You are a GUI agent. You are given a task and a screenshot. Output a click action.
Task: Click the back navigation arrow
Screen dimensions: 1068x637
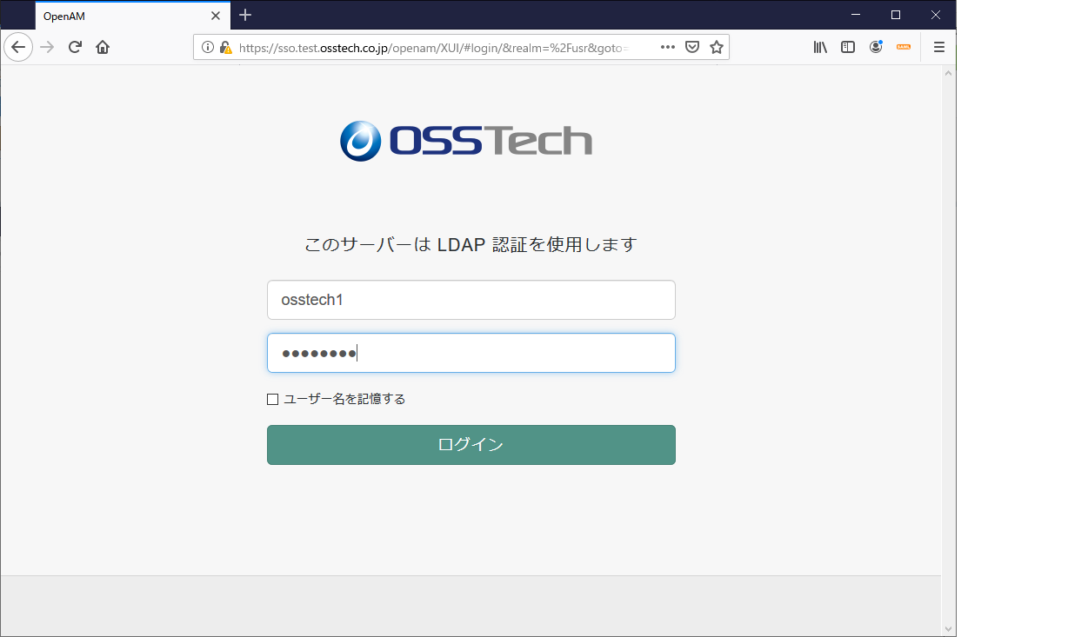click(x=18, y=47)
